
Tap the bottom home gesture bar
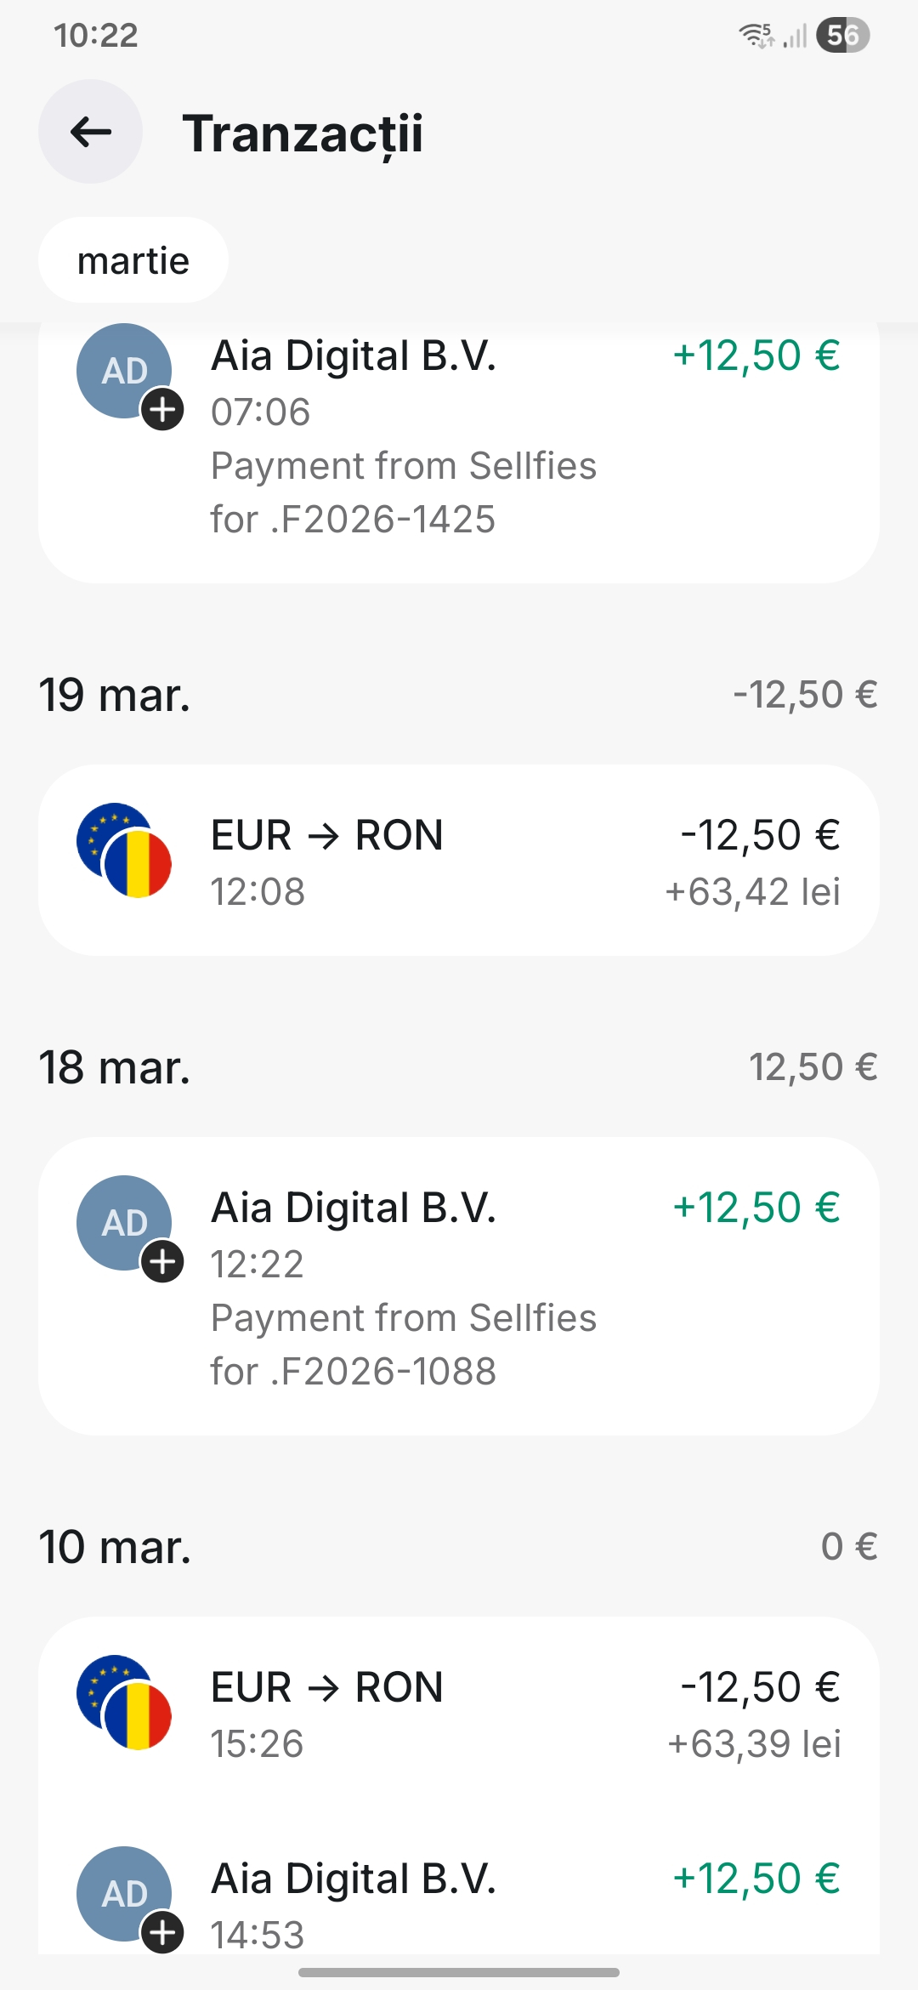(x=459, y=1972)
